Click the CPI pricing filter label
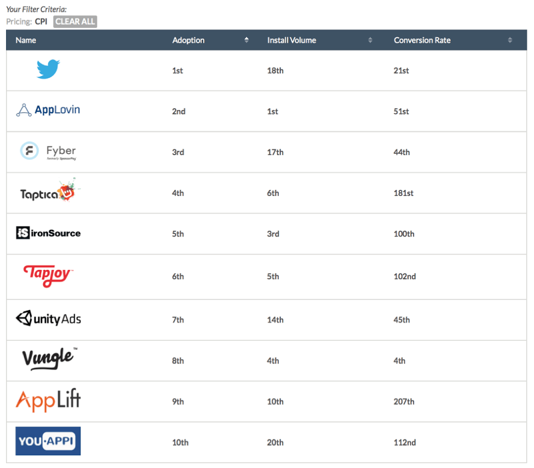This screenshot has height=468, width=534. coord(41,22)
